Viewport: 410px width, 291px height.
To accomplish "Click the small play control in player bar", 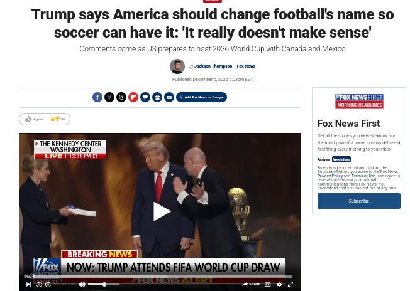I will point(28,284).
